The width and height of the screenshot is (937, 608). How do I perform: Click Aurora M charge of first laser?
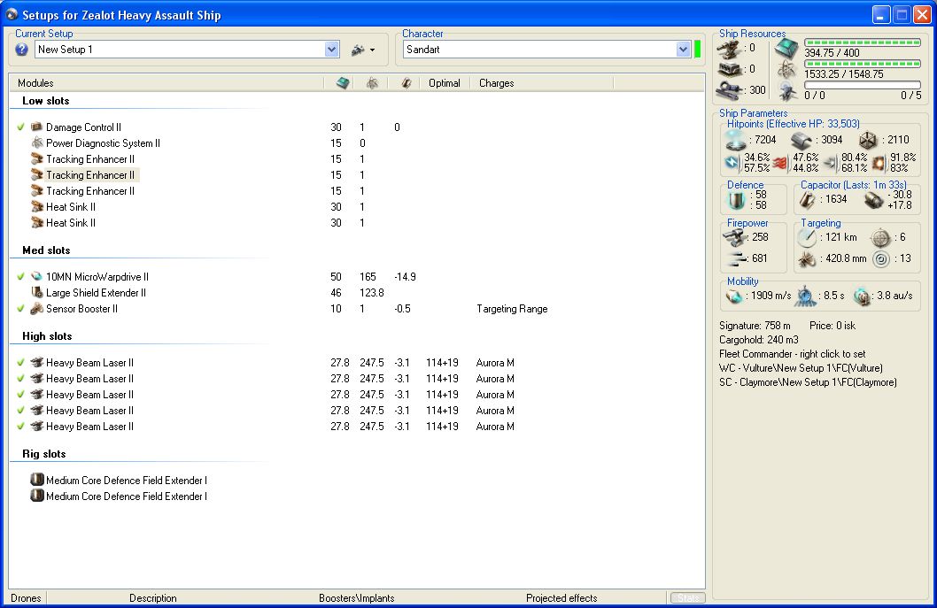495,363
